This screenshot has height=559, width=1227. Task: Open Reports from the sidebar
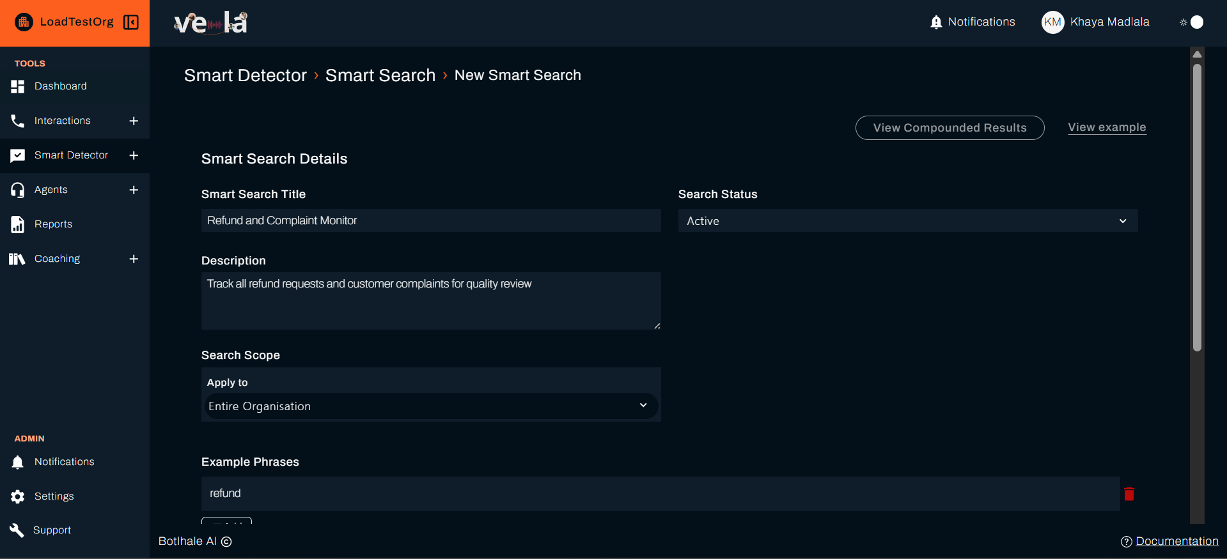pos(53,224)
